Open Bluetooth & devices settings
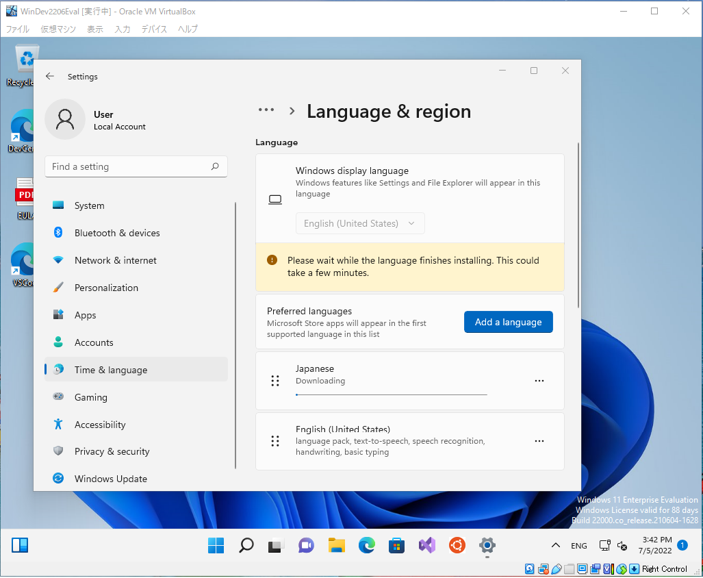The height and width of the screenshot is (578, 703). [x=136, y=233]
